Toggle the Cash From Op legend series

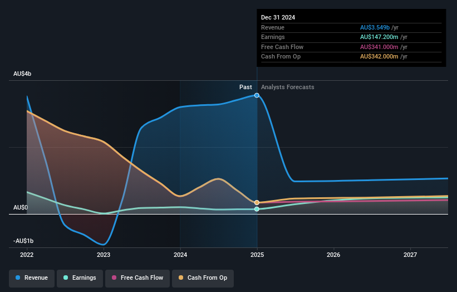click(203, 278)
